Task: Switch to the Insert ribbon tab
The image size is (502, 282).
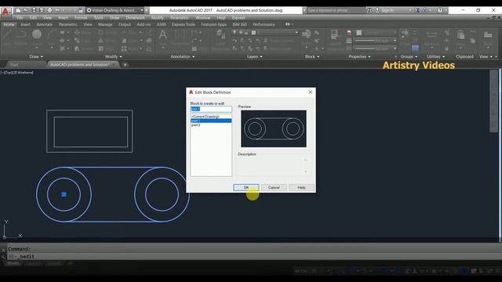Action: [x=26, y=24]
